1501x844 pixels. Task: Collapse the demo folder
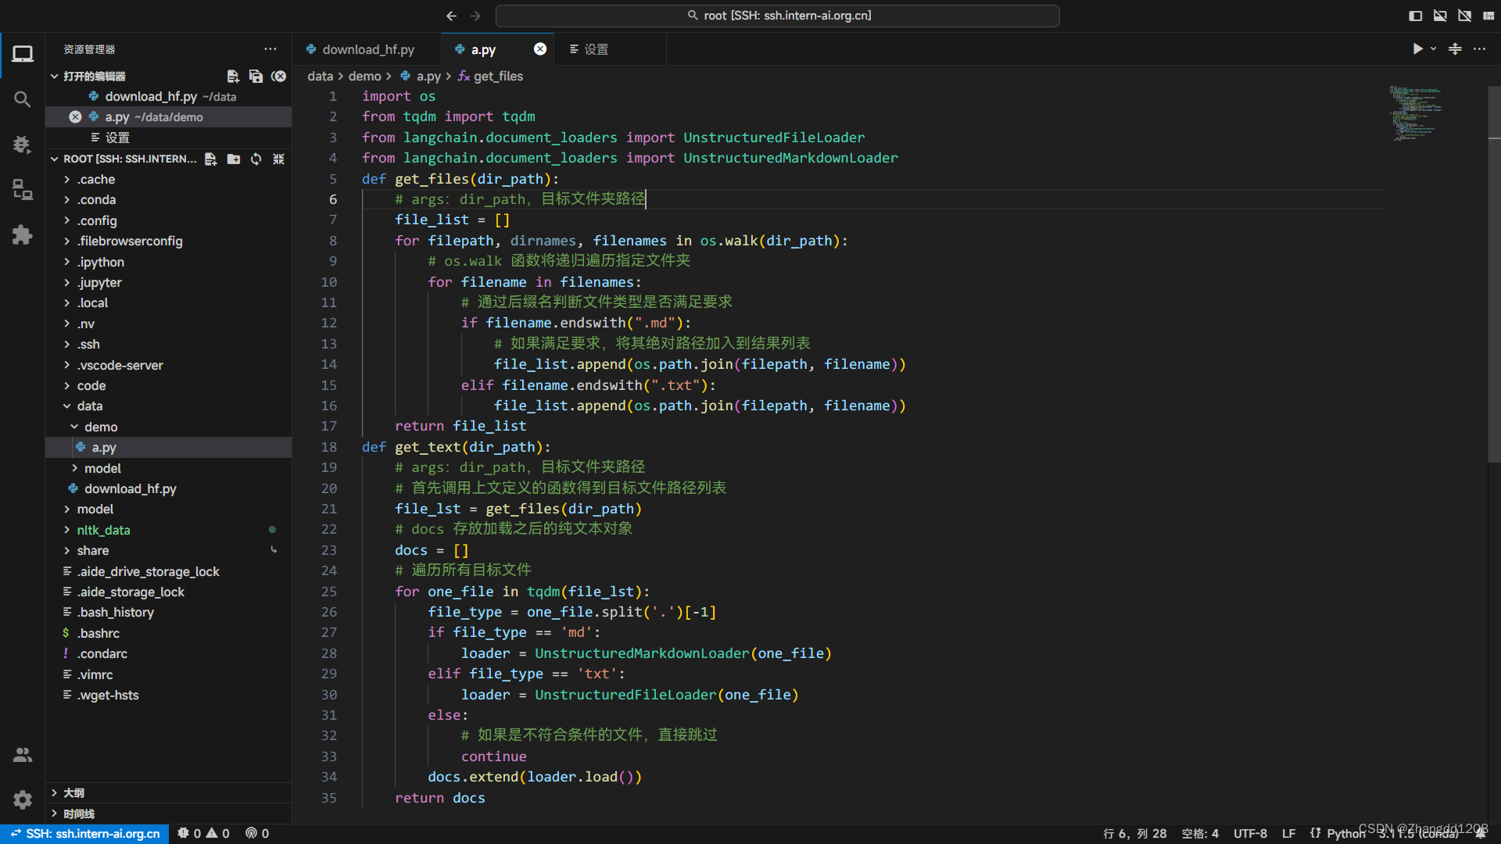[x=101, y=427]
